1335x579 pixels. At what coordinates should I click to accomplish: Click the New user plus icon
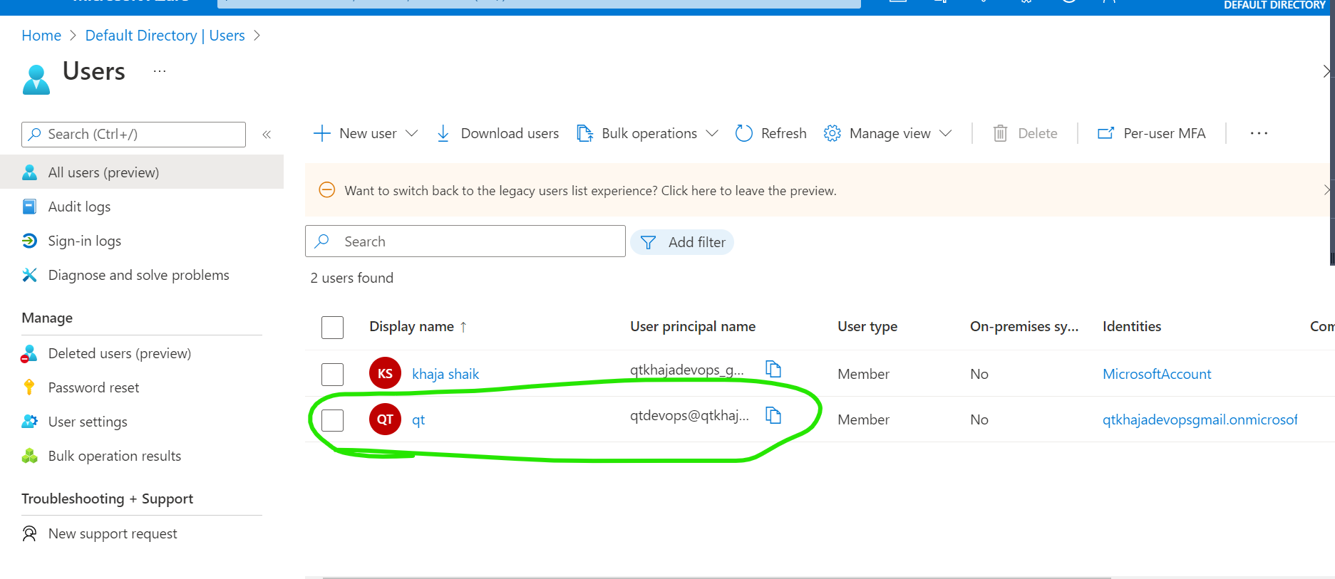[322, 133]
